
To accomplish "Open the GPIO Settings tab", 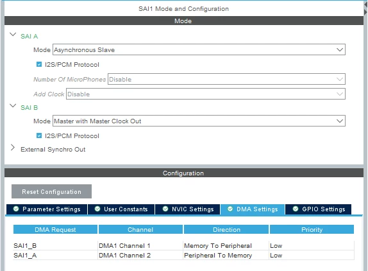I will pyautogui.click(x=319, y=209).
